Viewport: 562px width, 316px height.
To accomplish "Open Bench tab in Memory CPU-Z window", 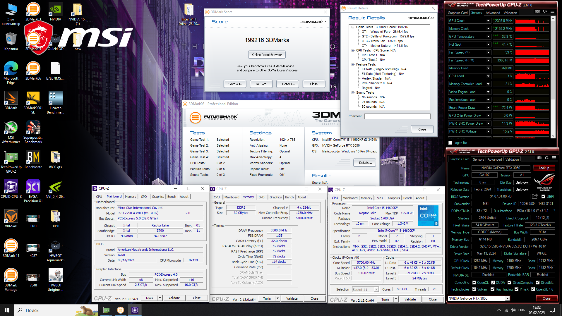I will 289,197.
